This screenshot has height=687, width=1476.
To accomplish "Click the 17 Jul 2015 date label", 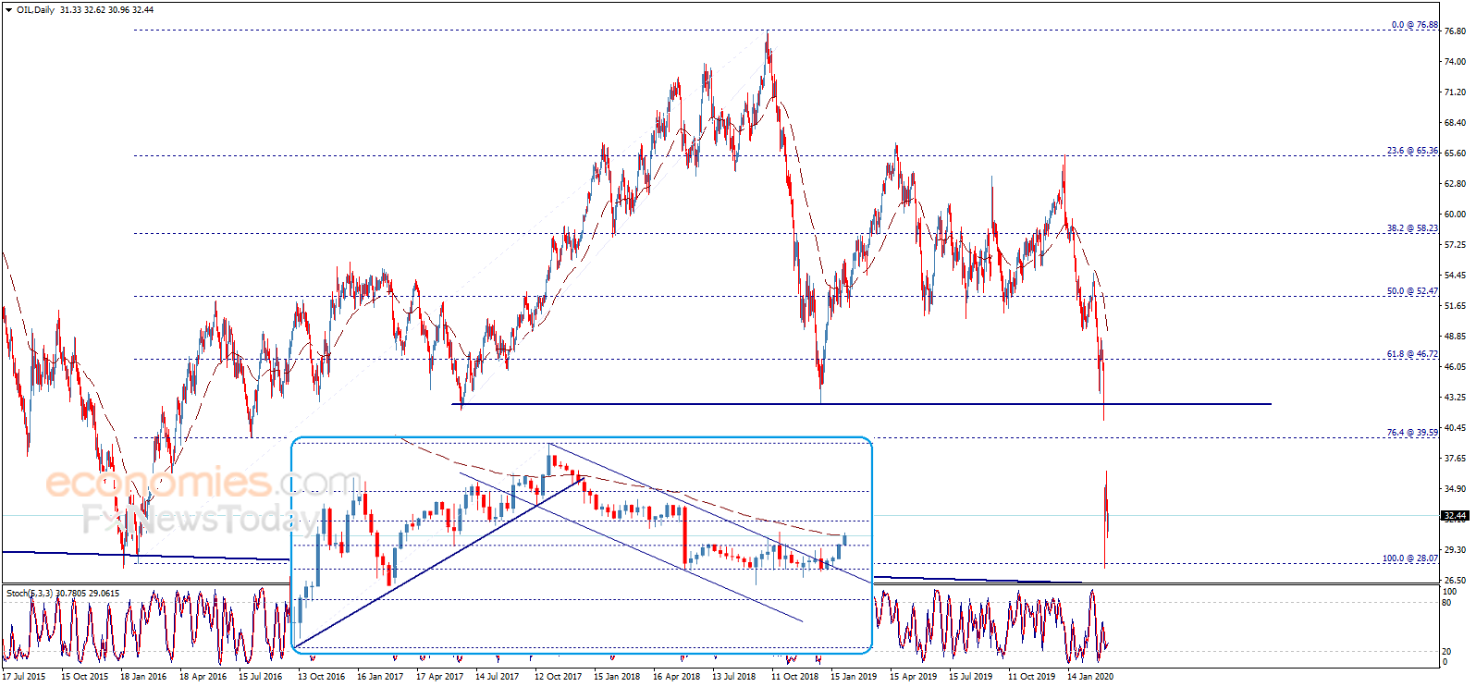I will click(24, 677).
